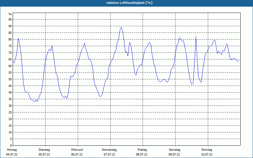Click the y-axis label 20
253x158 pixels.
click(x=10, y=119)
